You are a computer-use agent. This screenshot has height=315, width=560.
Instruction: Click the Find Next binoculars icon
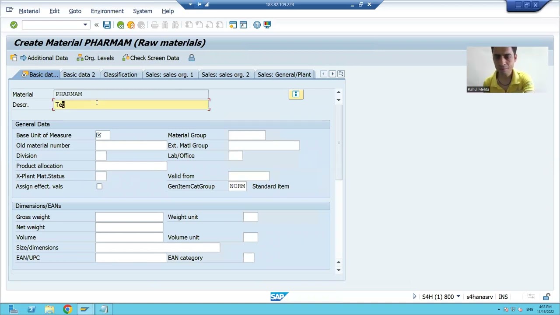(175, 25)
